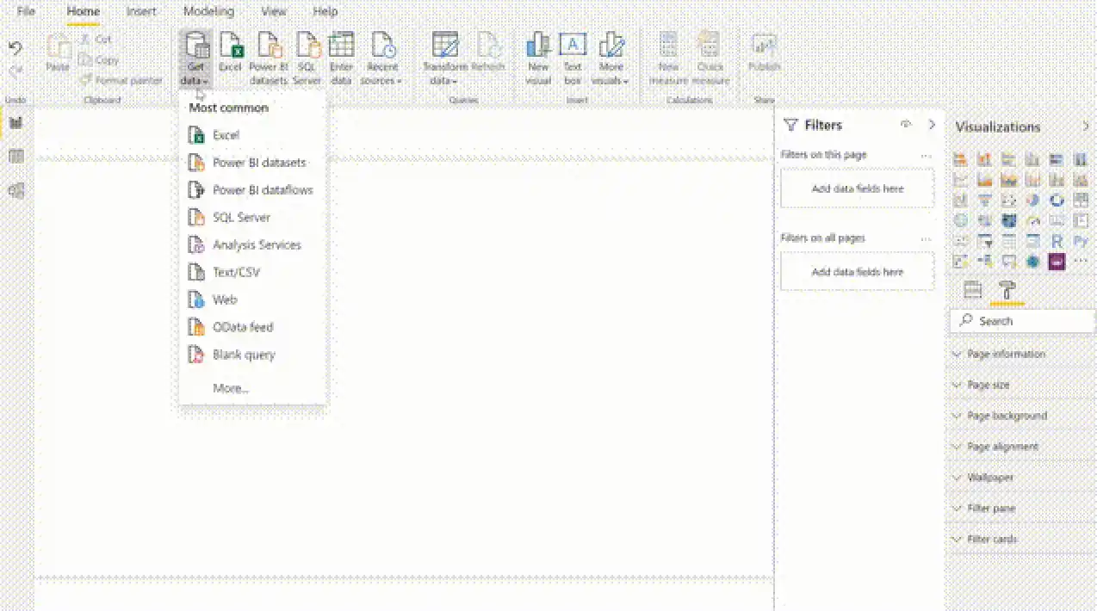Select the stacked bar chart visual
This screenshot has height=611, width=1097.
point(960,159)
